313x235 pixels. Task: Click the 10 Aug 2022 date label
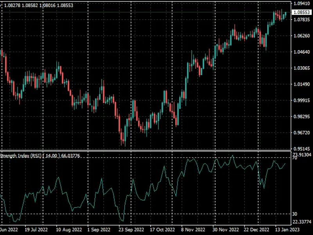[x=69, y=230]
